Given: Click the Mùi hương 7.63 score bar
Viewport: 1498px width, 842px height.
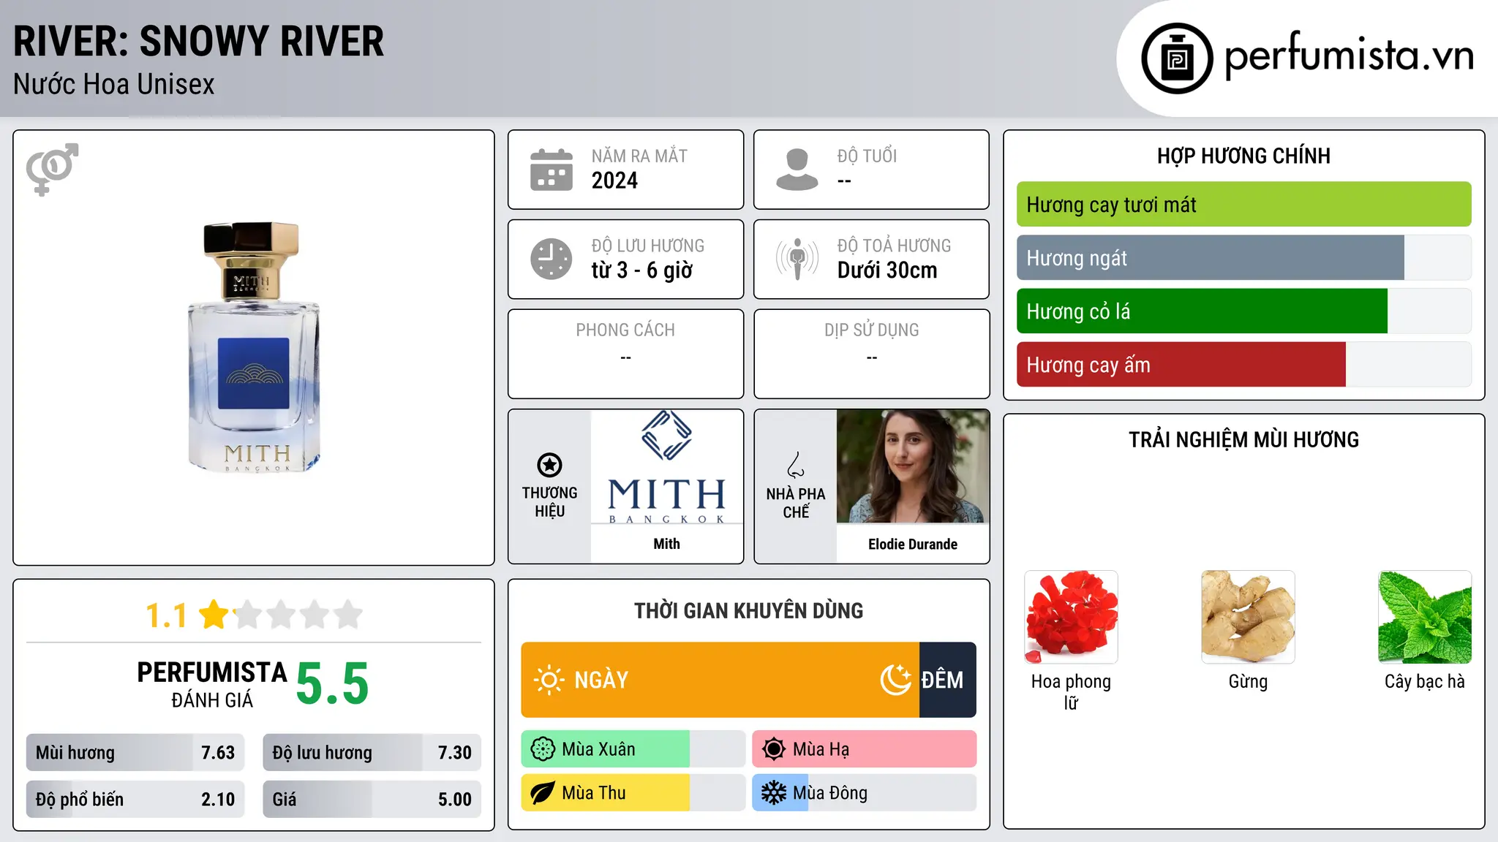Looking at the screenshot, I should tap(135, 753).
